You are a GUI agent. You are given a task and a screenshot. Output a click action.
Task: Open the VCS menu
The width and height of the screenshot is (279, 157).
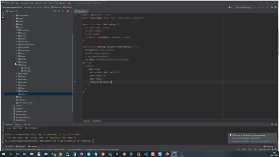[56, 3]
